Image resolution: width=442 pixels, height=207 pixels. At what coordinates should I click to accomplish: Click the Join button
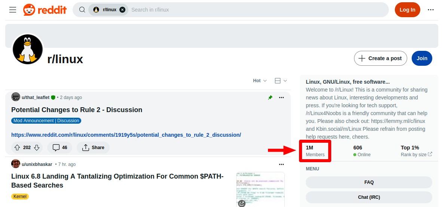tap(422, 58)
